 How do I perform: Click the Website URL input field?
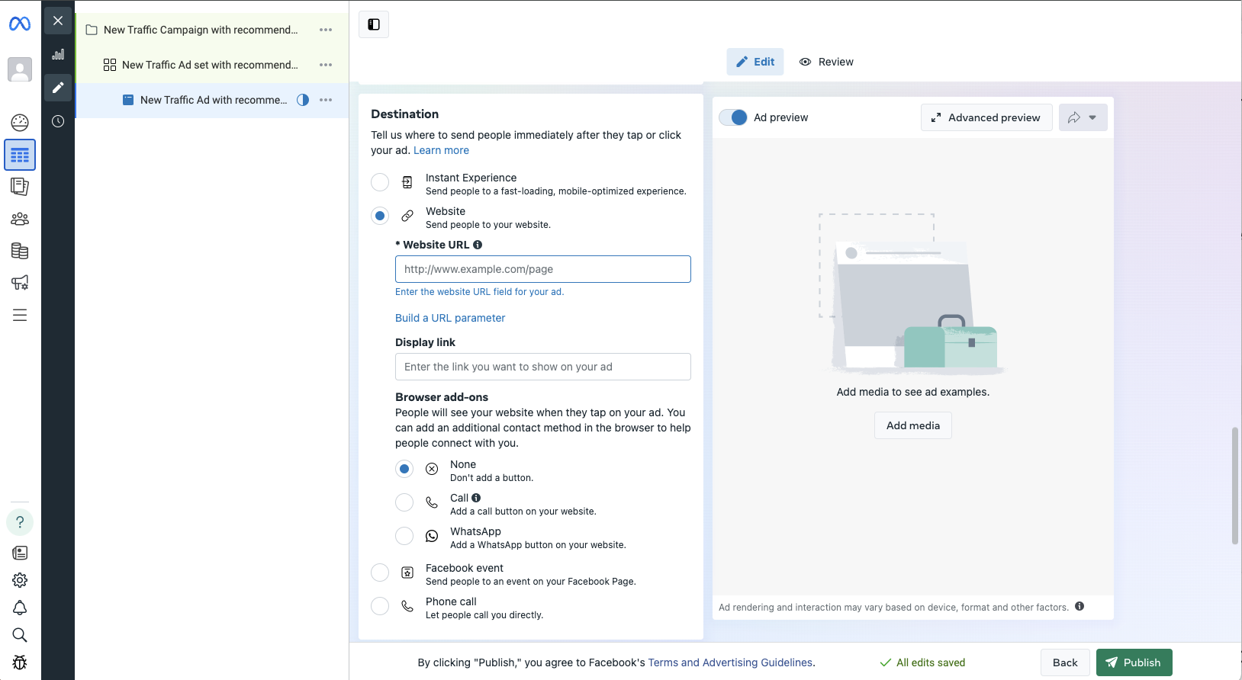[542, 269]
